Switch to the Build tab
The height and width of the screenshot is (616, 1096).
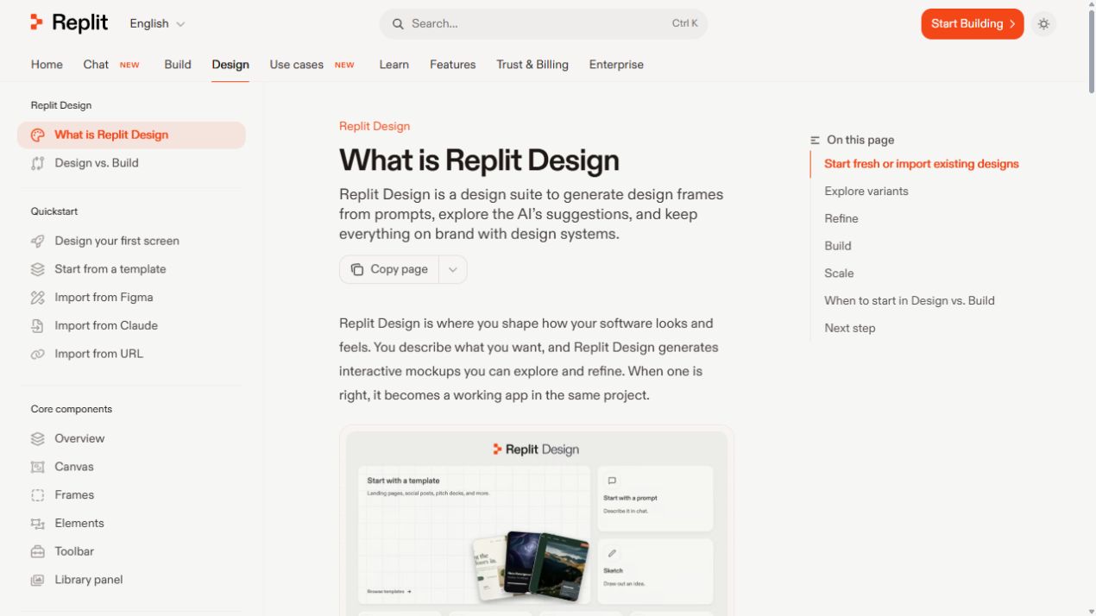[178, 65]
